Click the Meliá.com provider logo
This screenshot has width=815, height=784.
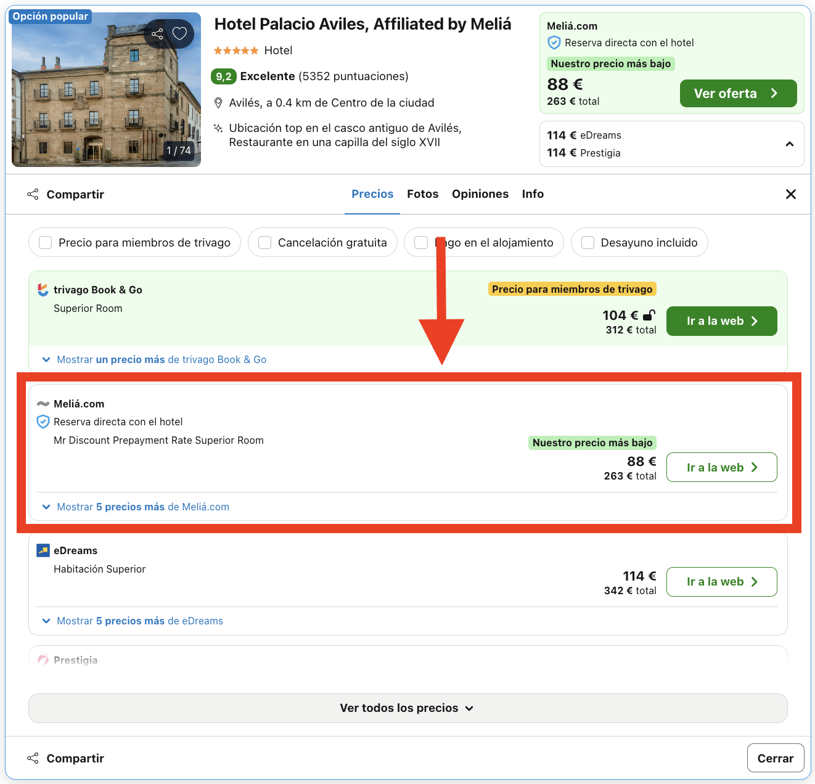pos(42,403)
